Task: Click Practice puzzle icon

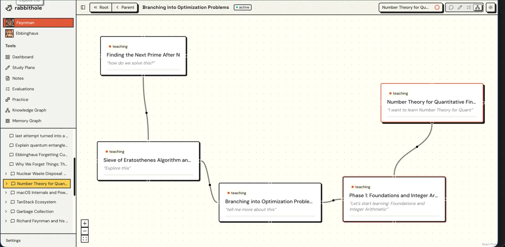Action: pyautogui.click(x=8, y=99)
